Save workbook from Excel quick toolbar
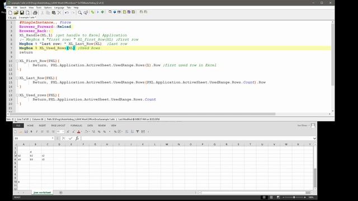358x201 pixels. 26,132
